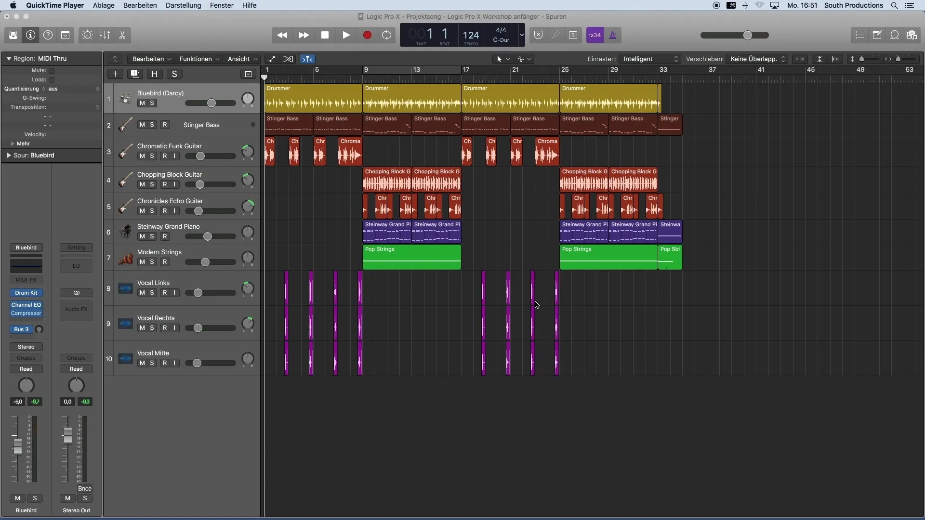Open the Bearbeiten menu in menu bar
The image size is (925, 520).
click(x=140, y=5)
